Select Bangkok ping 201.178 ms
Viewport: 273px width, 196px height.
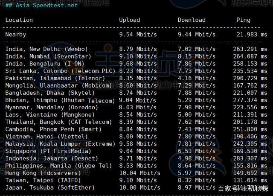click(250, 122)
